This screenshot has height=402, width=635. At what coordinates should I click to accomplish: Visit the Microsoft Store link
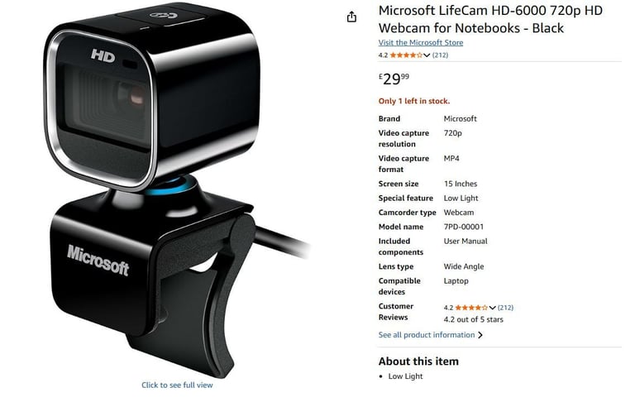[420, 42]
